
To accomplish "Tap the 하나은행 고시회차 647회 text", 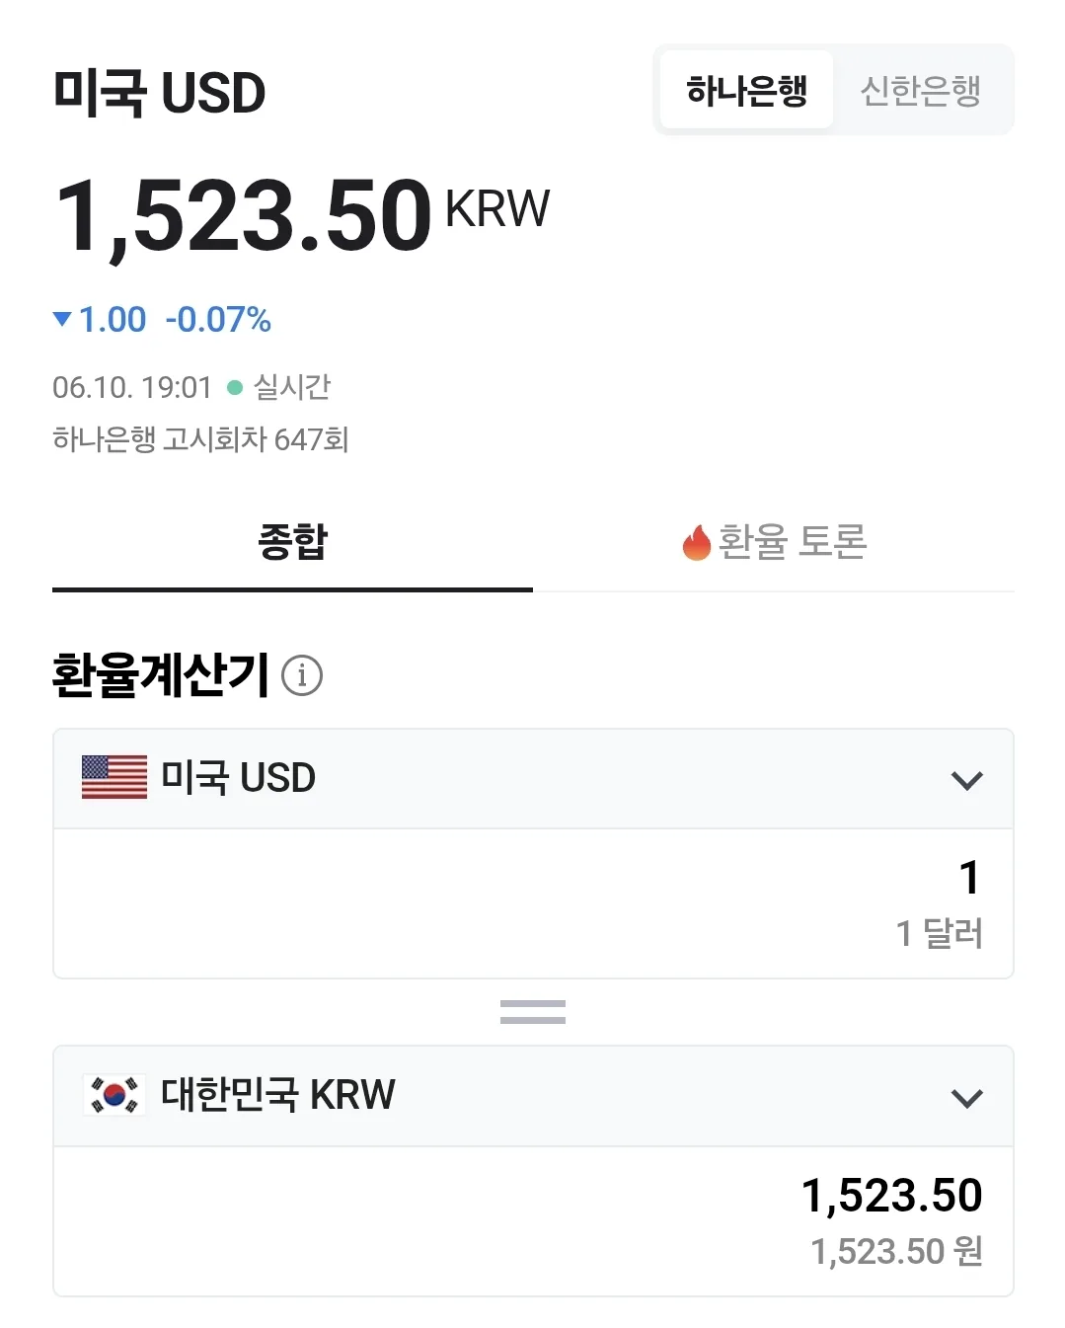I will [200, 438].
